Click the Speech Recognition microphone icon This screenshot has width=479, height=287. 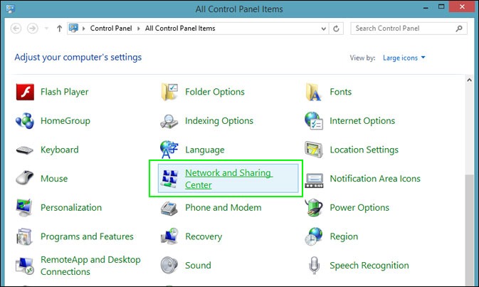coord(314,266)
